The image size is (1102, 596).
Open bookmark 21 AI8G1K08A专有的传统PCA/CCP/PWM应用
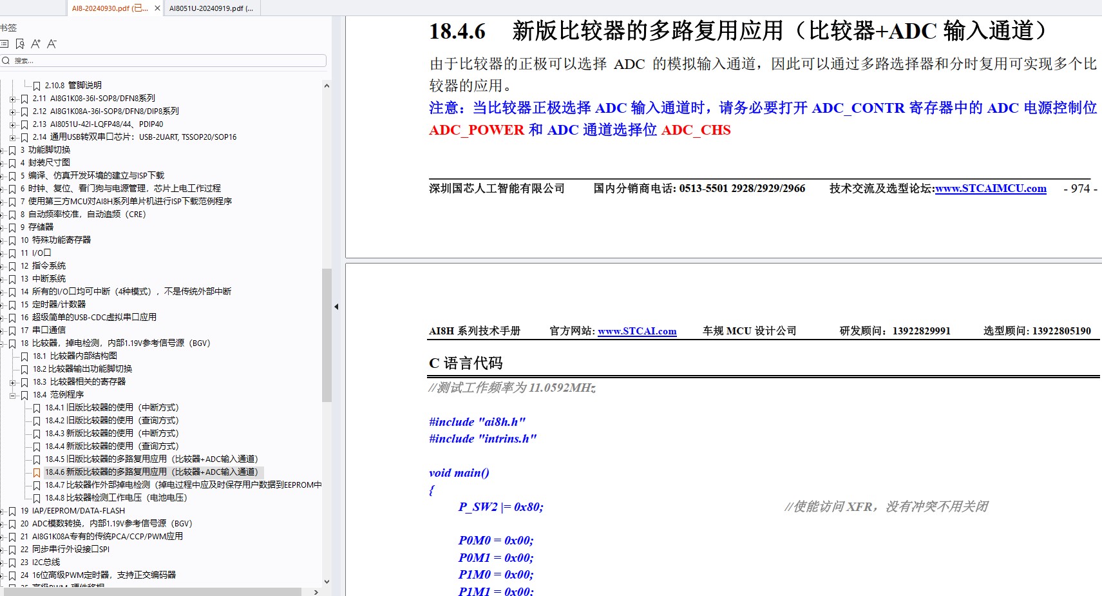[101, 536]
